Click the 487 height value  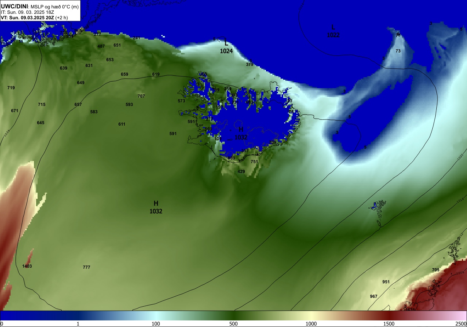(101, 46)
